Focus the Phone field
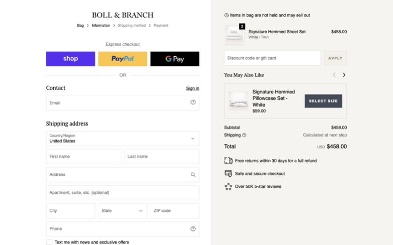The width and height of the screenshot is (393, 245). [x=123, y=229]
